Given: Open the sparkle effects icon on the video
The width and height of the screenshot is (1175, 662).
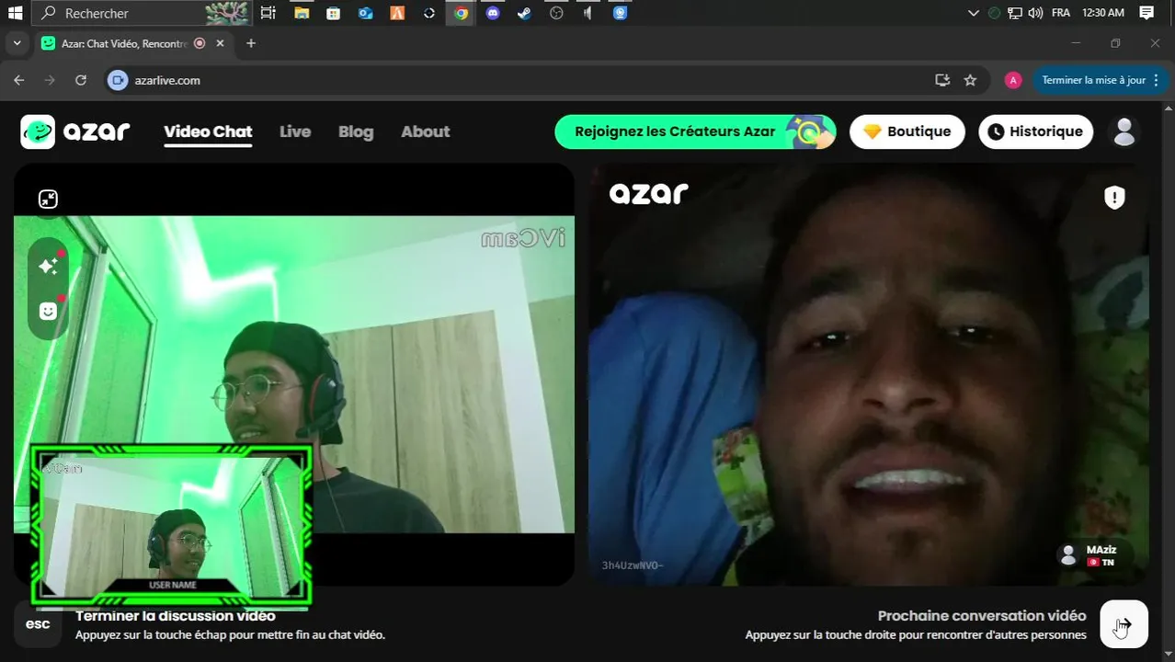Looking at the screenshot, I should [x=48, y=266].
